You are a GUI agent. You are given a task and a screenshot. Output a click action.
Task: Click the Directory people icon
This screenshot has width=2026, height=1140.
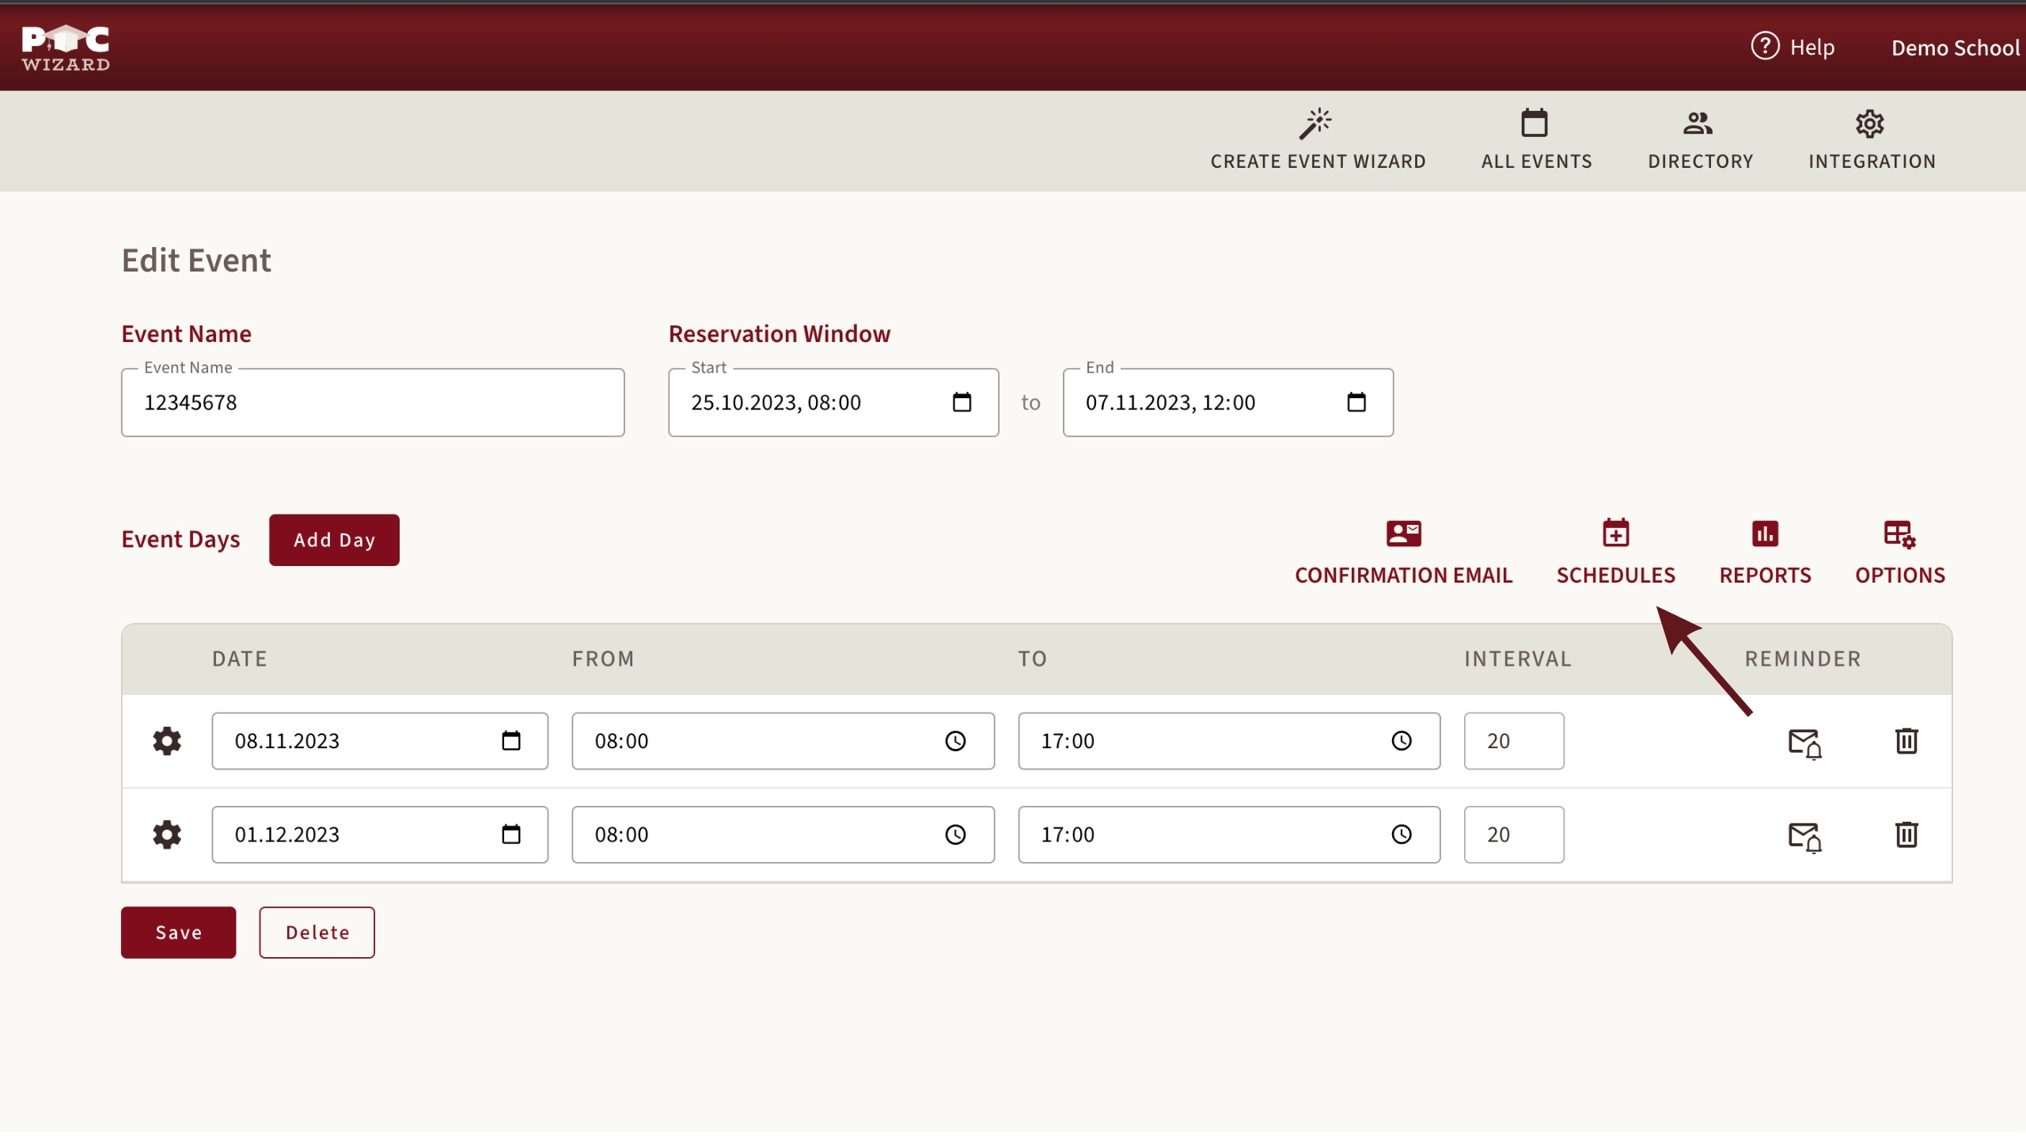tap(1698, 123)
